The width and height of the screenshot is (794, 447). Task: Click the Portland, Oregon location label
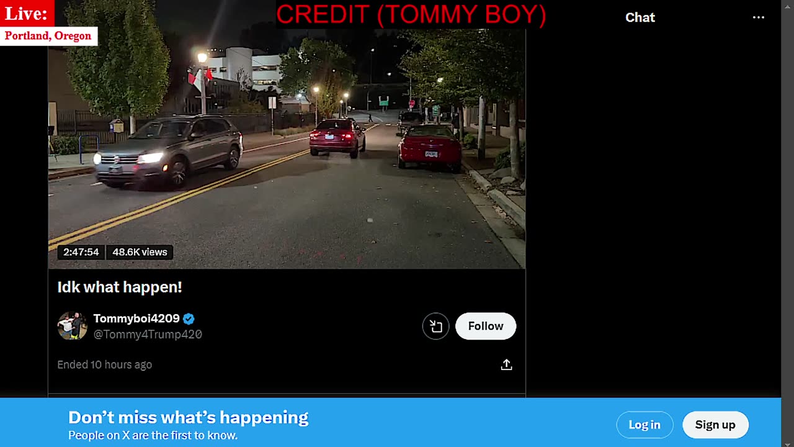48,36
